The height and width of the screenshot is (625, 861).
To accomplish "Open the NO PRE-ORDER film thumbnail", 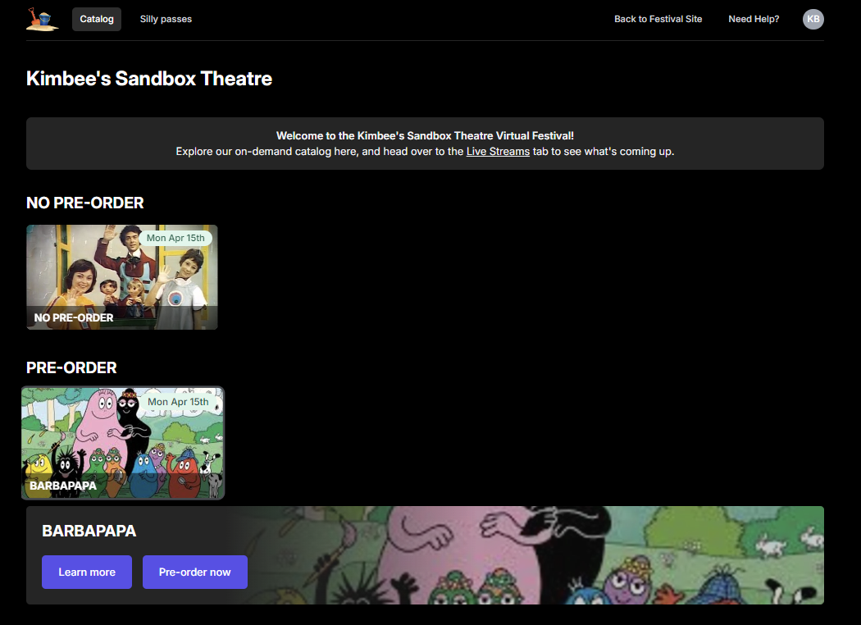I will (x=121, y=277).
